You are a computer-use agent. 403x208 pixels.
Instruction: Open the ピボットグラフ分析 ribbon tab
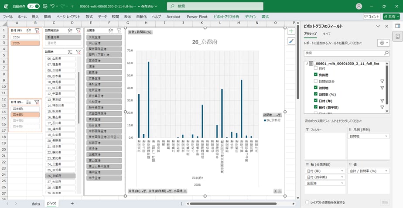[226, 17]
